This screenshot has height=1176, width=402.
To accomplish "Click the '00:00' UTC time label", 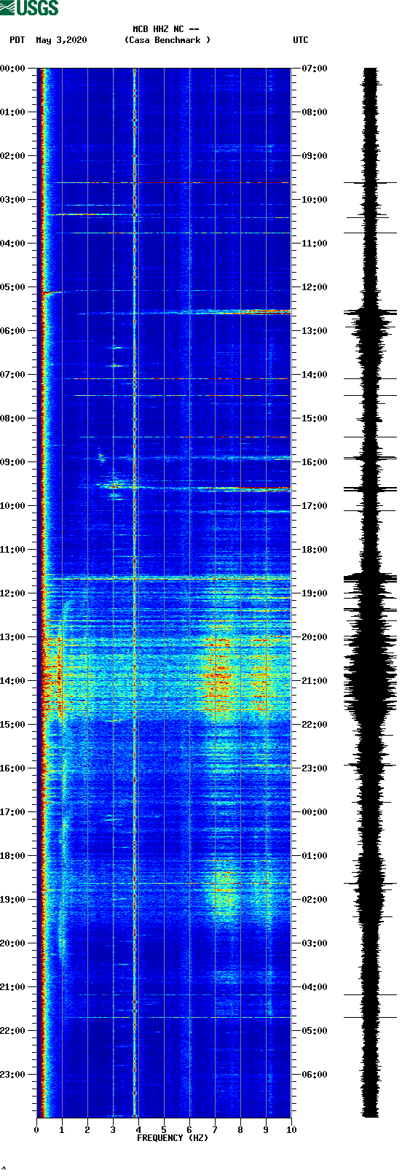I will point(315,812).
